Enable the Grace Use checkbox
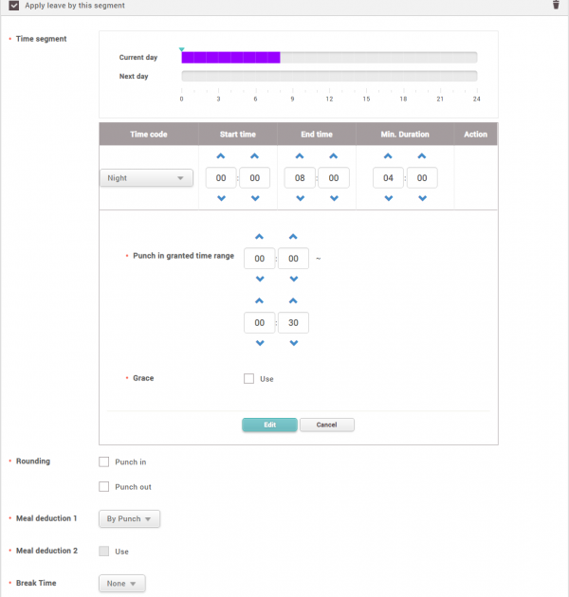Image resolution: width=569 pixels, height=597 pixels. pos(248,379)
